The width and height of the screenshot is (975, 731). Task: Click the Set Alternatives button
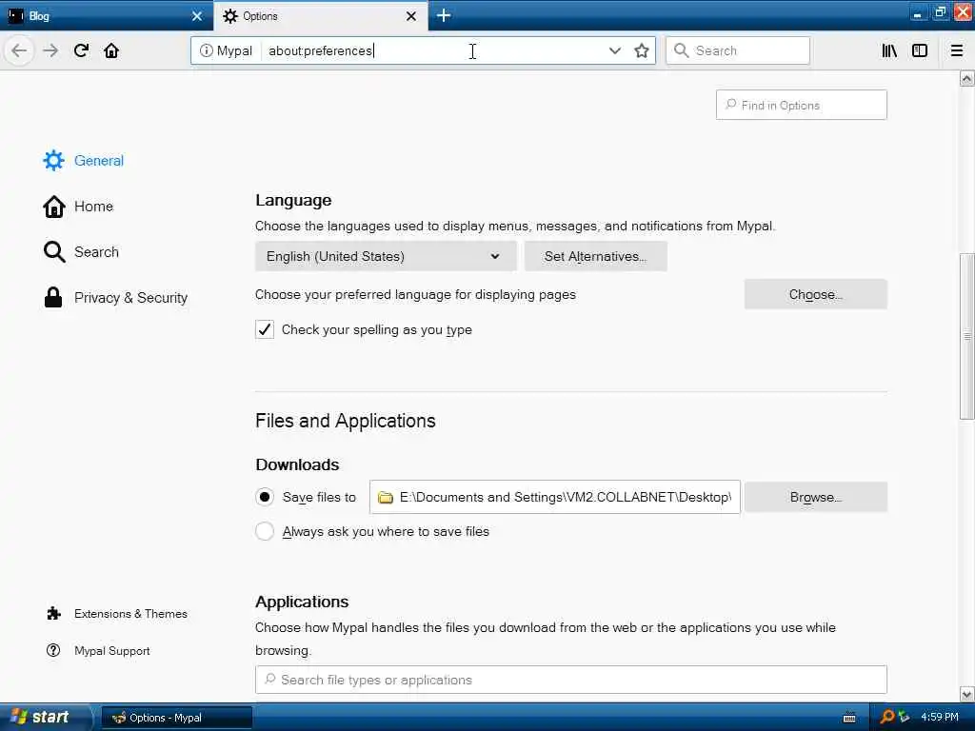pos(596,256)
